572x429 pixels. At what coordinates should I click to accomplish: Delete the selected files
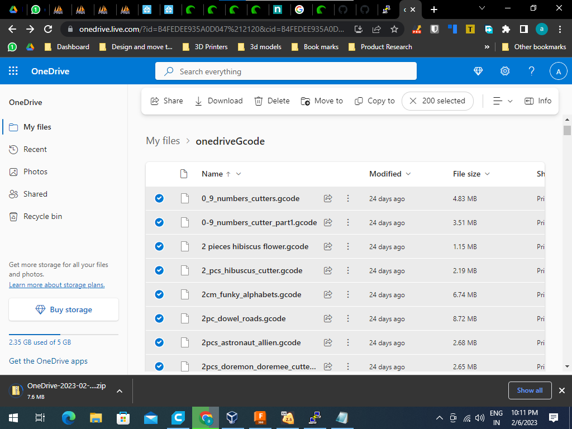(x=272, y=101)
